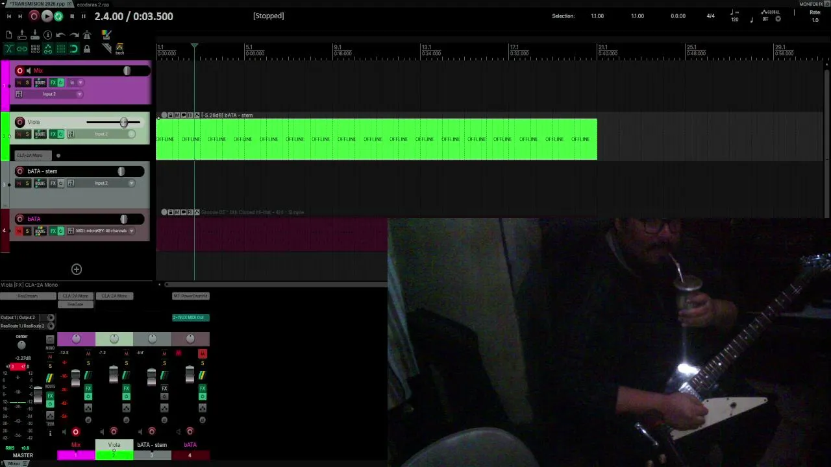
Task: Select ReaRoute 1 / ReaRoute 2 master output
Action: [23, 326]
